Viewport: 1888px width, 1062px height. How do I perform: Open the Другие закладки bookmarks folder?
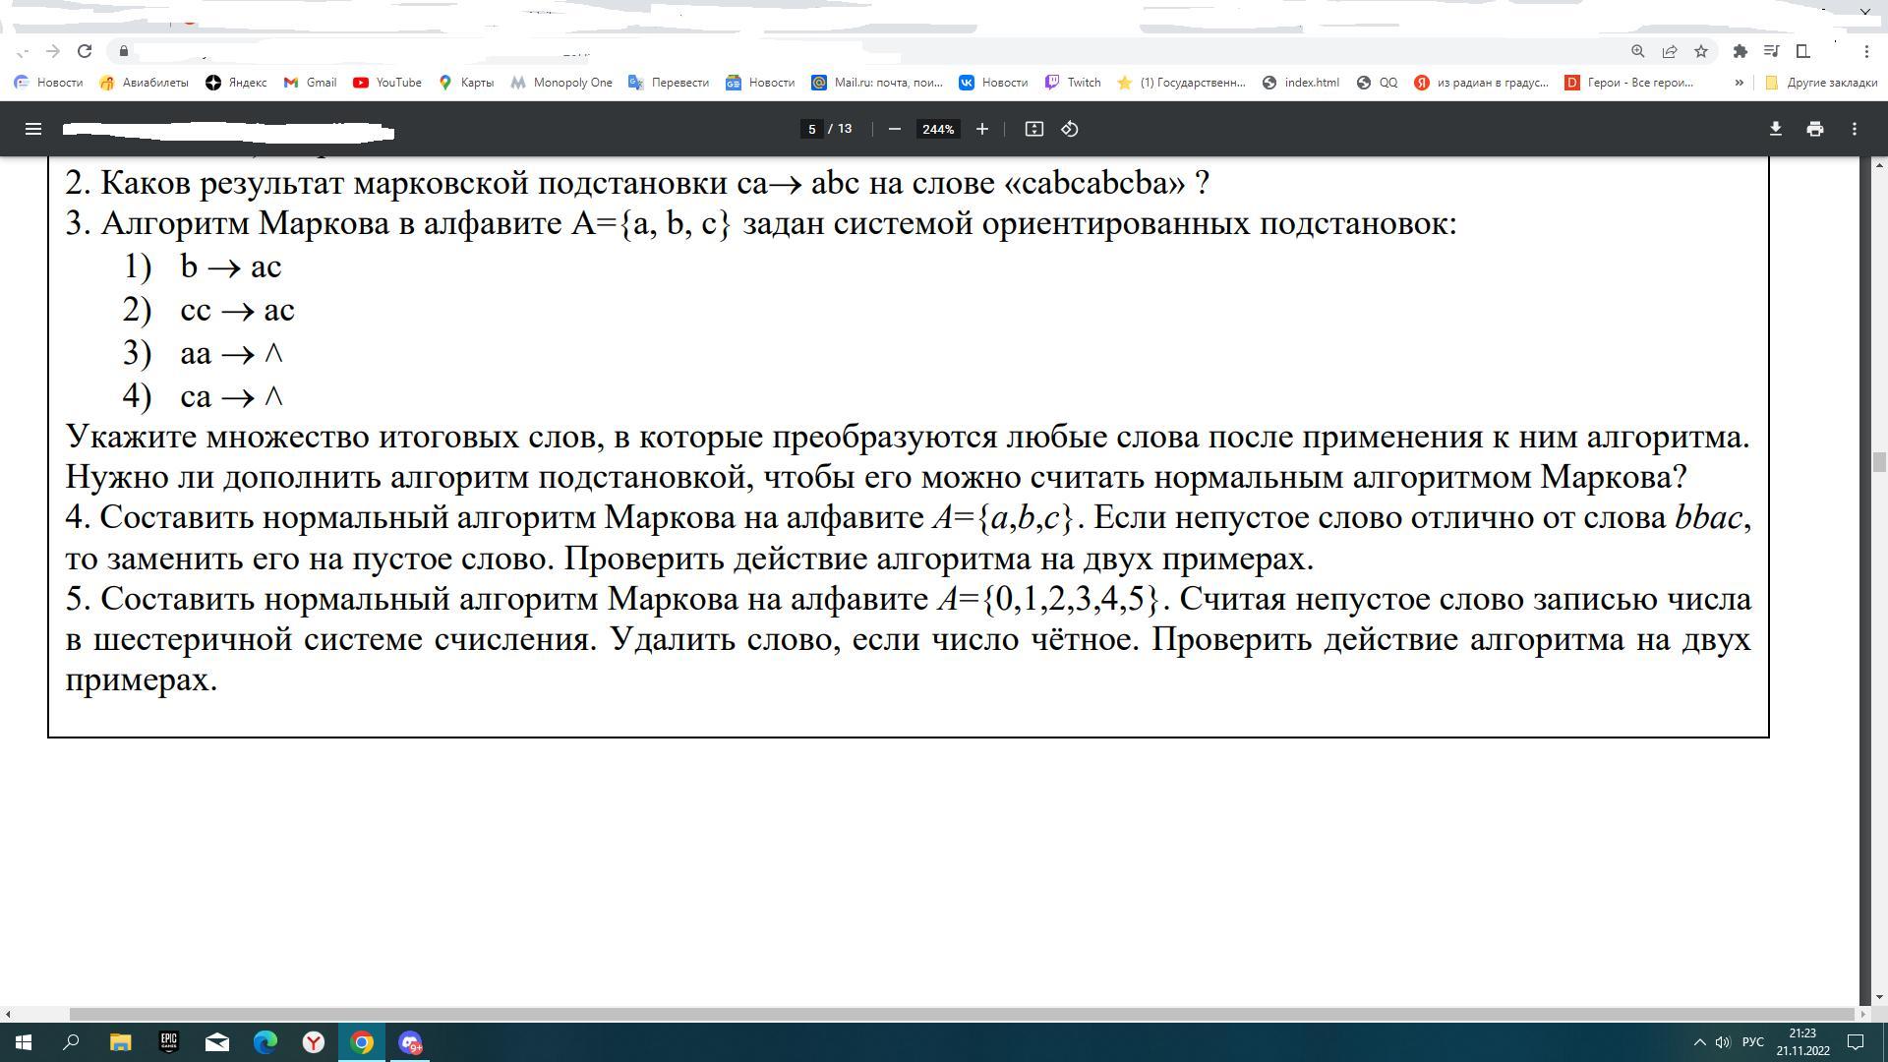tap(1821, 83)
